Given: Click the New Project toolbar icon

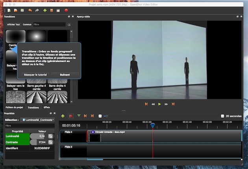Looking at the screenshot, I should pos(9,11).
